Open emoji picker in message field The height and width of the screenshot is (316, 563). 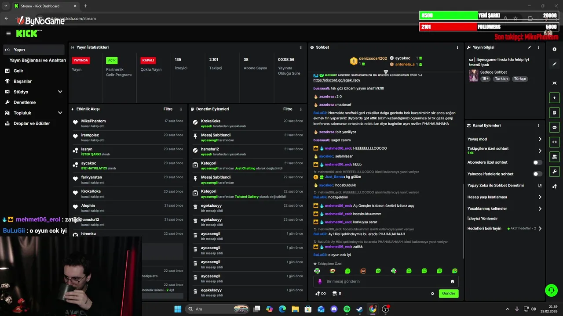(x=453, y=281)
